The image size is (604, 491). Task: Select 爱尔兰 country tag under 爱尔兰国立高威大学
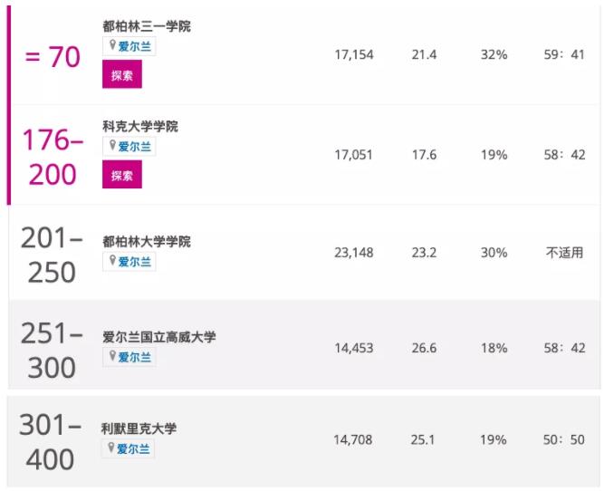point(135,357)
